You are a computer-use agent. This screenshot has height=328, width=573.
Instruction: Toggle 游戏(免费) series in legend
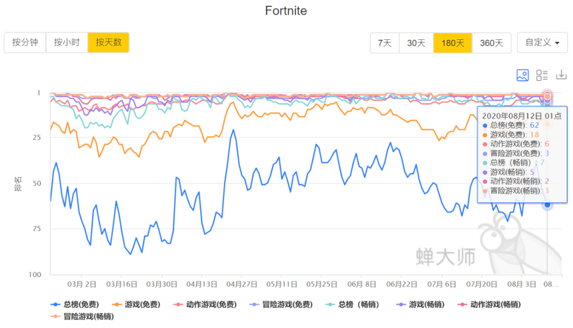pos(136,304)
